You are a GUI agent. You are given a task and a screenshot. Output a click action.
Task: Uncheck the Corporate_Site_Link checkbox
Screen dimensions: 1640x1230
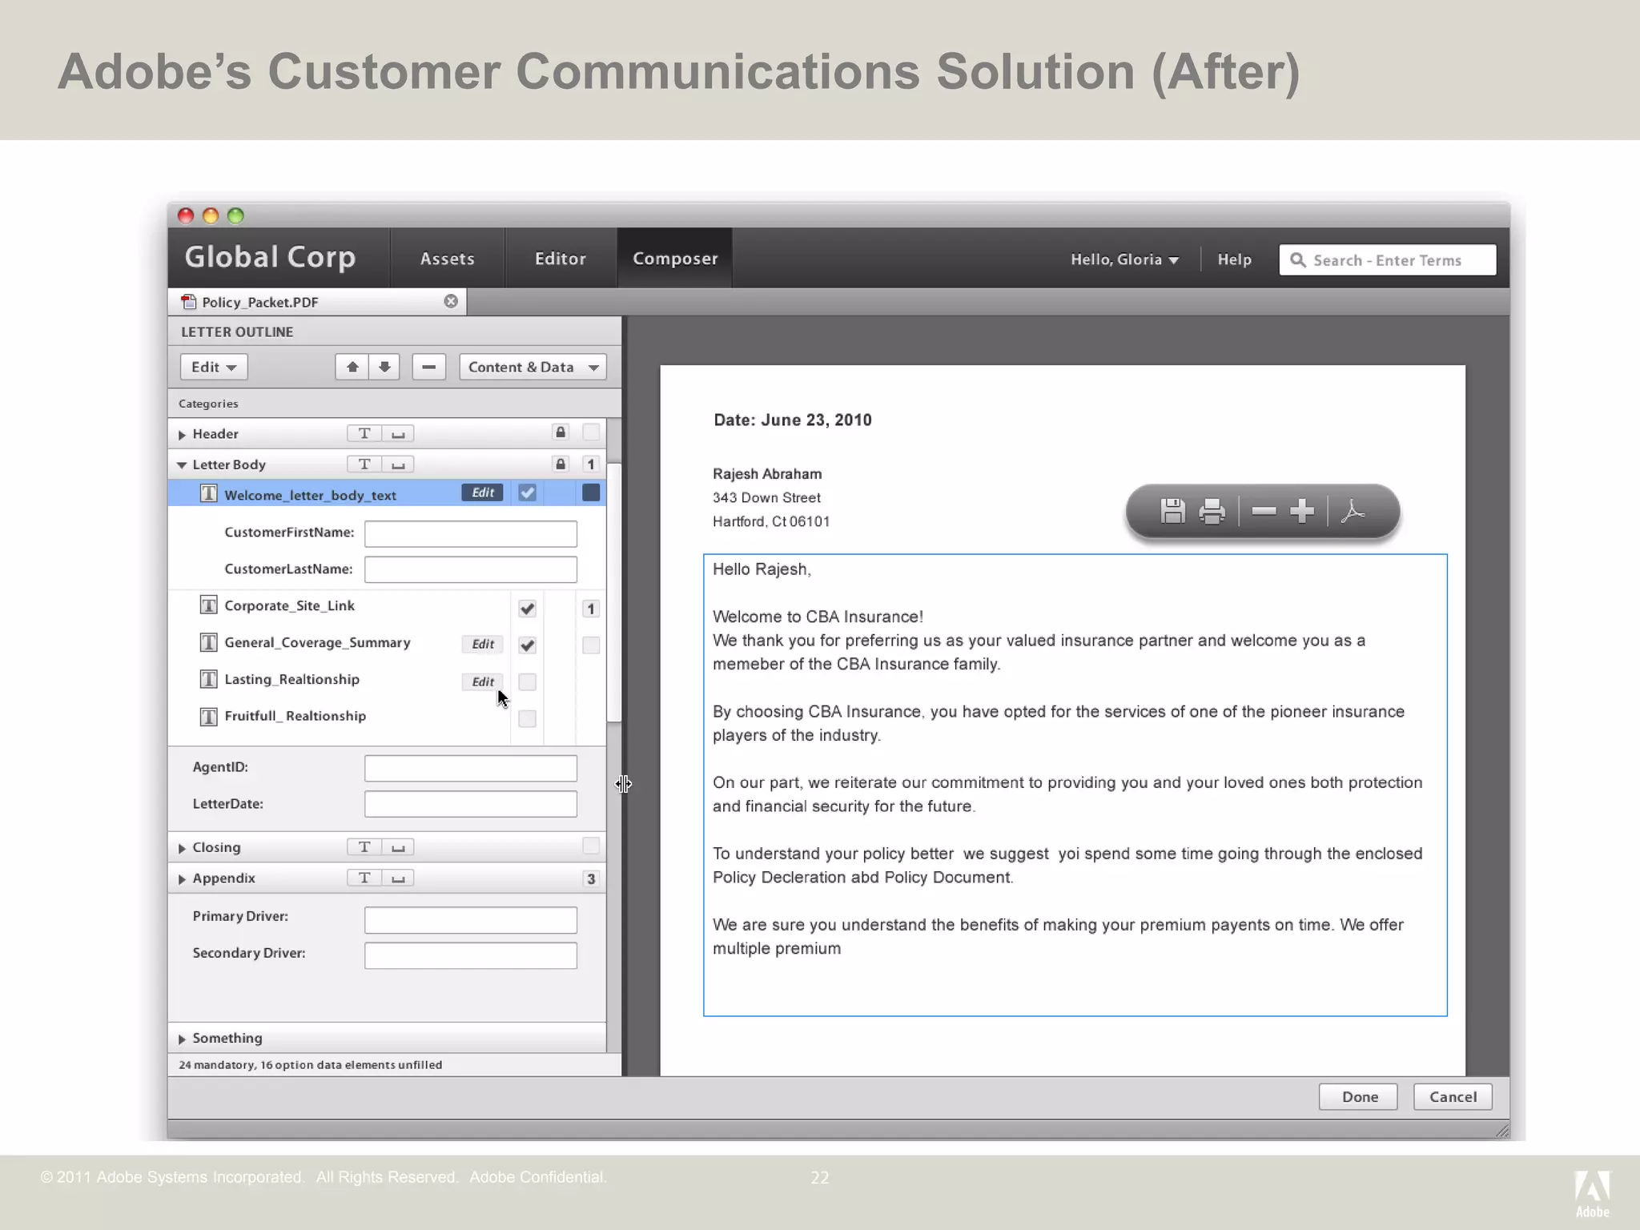pos(527,609)
